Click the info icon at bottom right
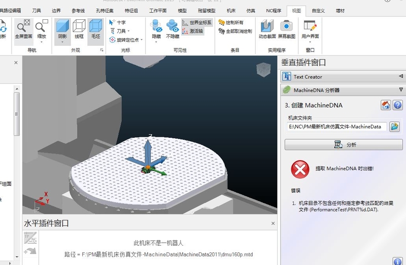This screenshot has width=406, height=265. tap(397, 261)
